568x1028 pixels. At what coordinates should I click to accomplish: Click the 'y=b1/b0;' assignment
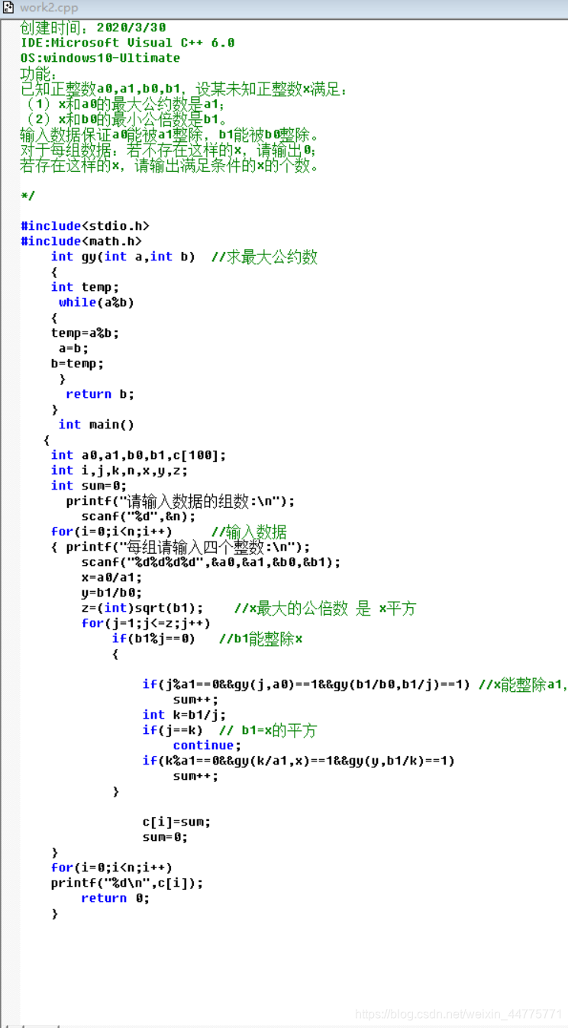(x=111, y=593)
